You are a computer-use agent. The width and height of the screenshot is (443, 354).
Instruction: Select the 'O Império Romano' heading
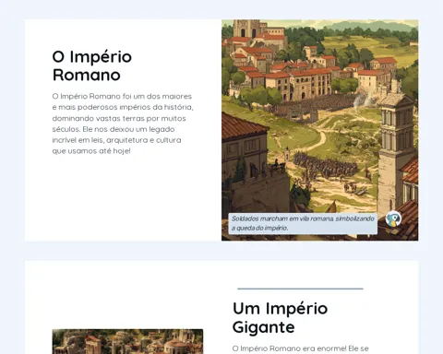click(x=92, y=65)
